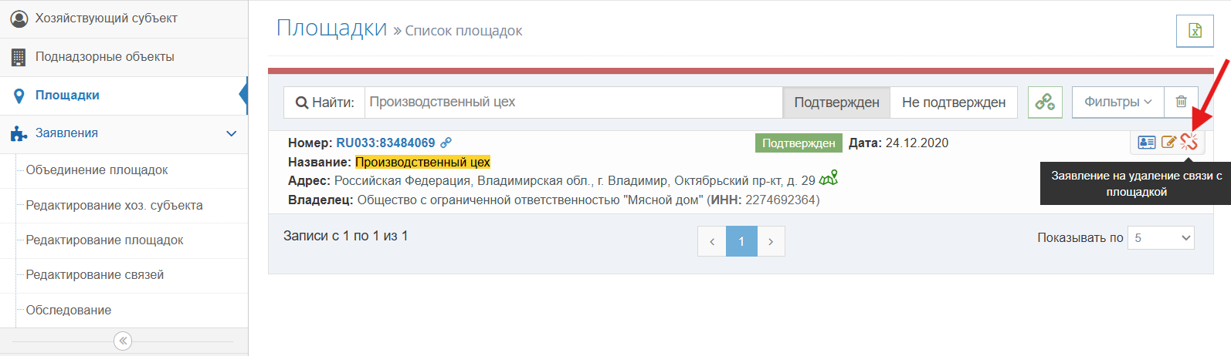Screen dimensions: 1231x356
Task: Click the red broken-link delete connection icon
Action: pos(1189,142)
